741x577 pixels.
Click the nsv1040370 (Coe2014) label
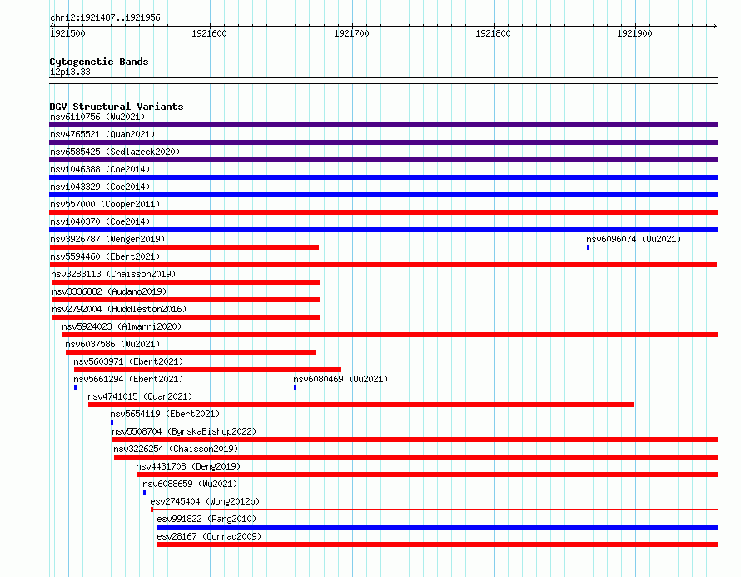pyautogui.click(x=100, y=221)
